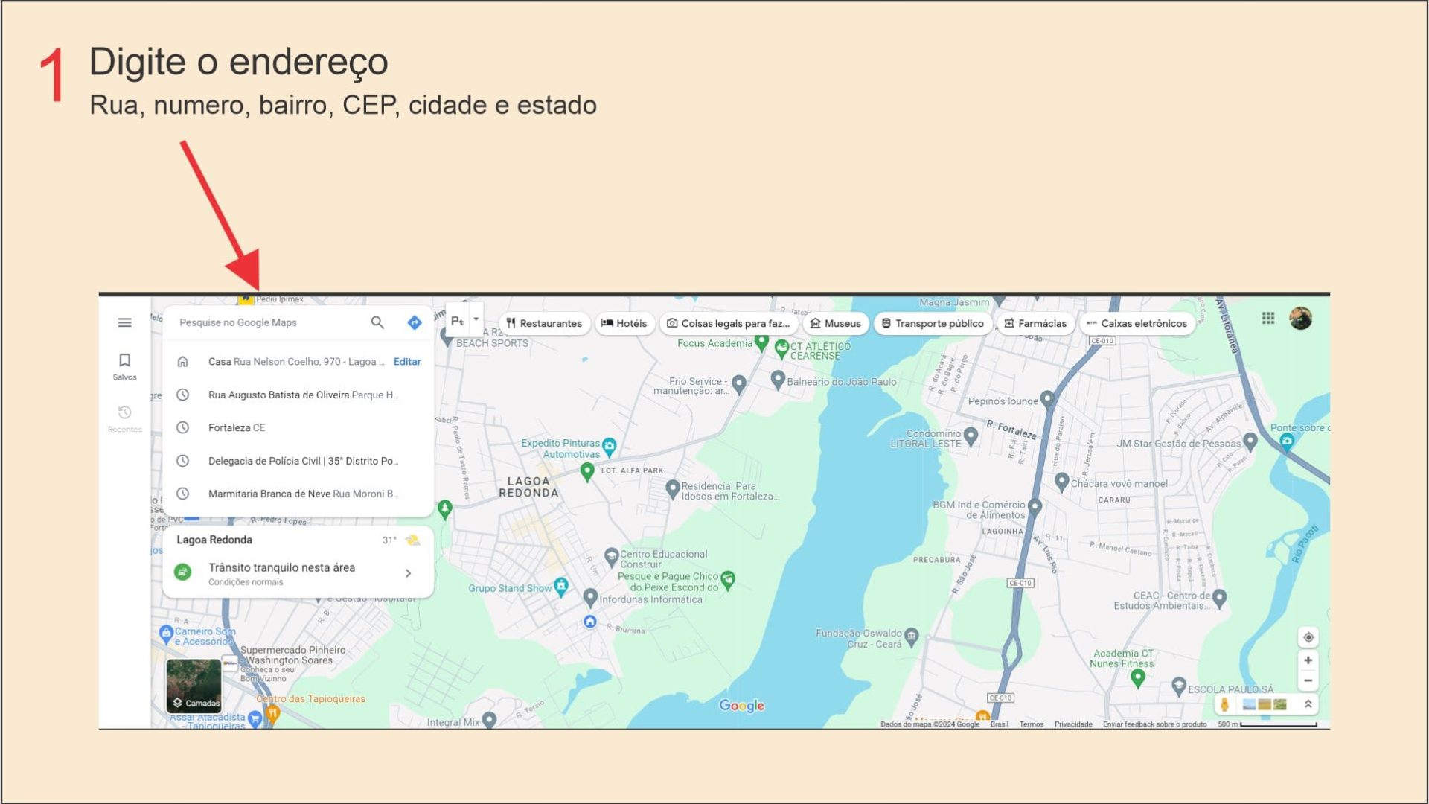Click the Balneário do João Paulo pin
1429x804 pixels.
778,380
